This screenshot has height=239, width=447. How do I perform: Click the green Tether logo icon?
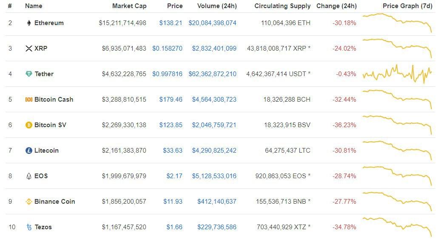tap(29, 74)
